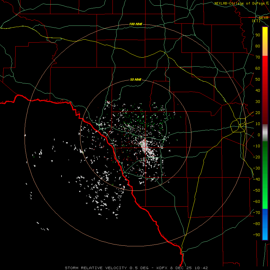Viewport: 270px width, 270px height.
Task: Click the bottom Storm Relative Velocity caption
Action: 136,268
